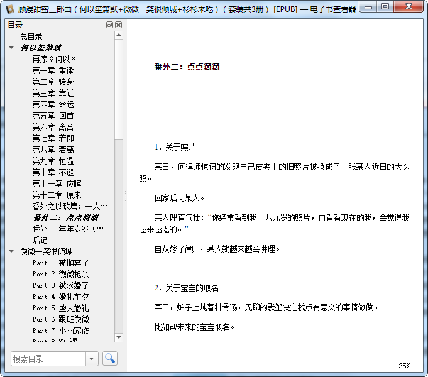Collapse the 微微一笑很倾城 tree node

11,251
